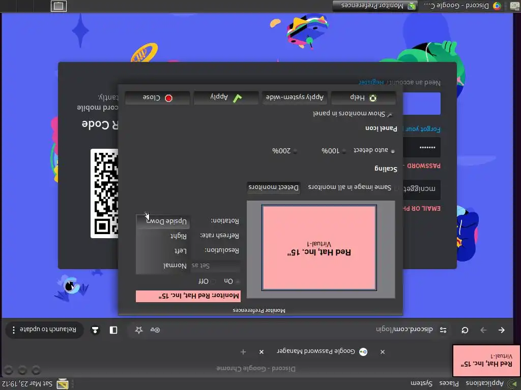The width and height of the screenshot is (521, 390).
Task: Reload the Discord login page
Action: (x=465, y=330)
